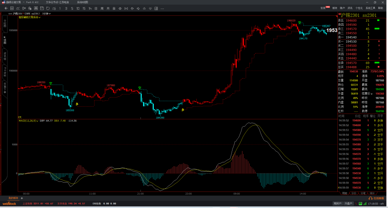
Task: Switch to the 15-minute period
Action: pos(84,8)
